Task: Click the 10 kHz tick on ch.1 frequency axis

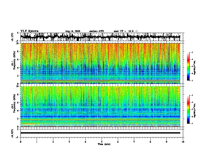Action: (17, 43)
